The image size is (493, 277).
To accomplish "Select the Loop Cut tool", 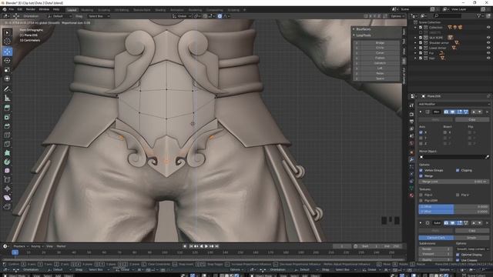I will (x=7, y=135).
